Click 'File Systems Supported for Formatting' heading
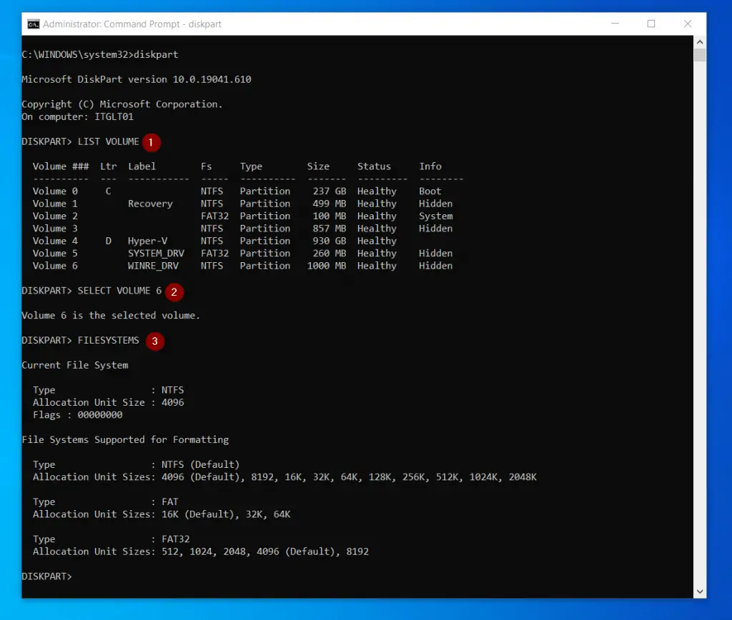Image resolution: width=732 pixels, height=620 pixels. [x=125, y=439]
